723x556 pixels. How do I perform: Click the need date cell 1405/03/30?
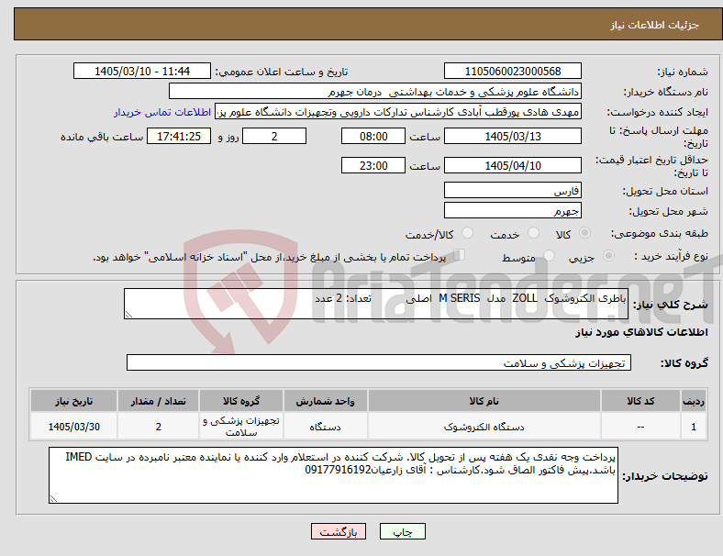point(73,427)
